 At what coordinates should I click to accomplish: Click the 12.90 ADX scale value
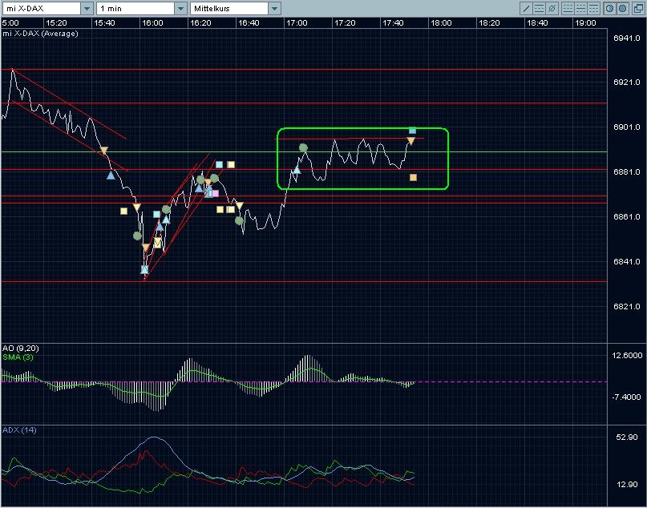click(627, 484)
